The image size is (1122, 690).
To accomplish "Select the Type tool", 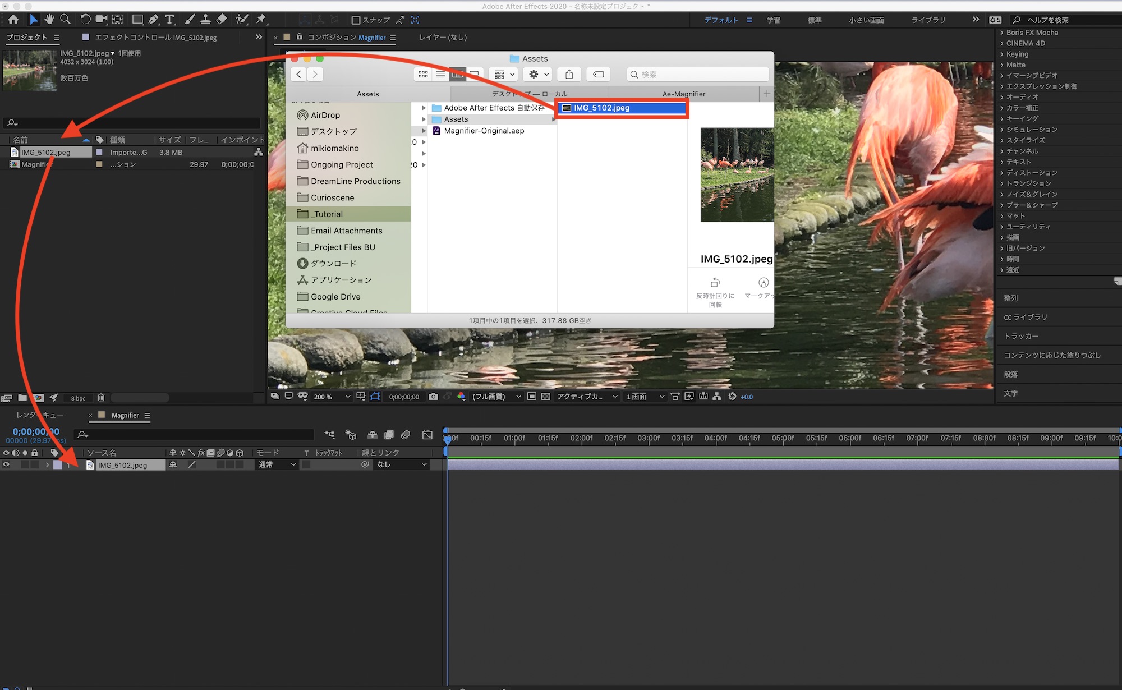I will point(169,19).
